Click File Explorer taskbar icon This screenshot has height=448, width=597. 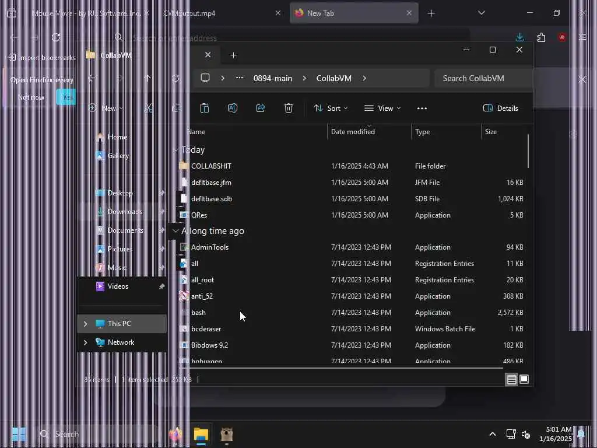(201, 434)
